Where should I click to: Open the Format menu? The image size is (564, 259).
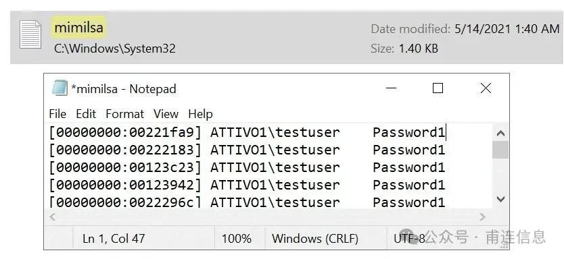125,114
